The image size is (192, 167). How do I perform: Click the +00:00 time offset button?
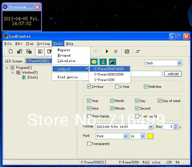tap(173, 74)
